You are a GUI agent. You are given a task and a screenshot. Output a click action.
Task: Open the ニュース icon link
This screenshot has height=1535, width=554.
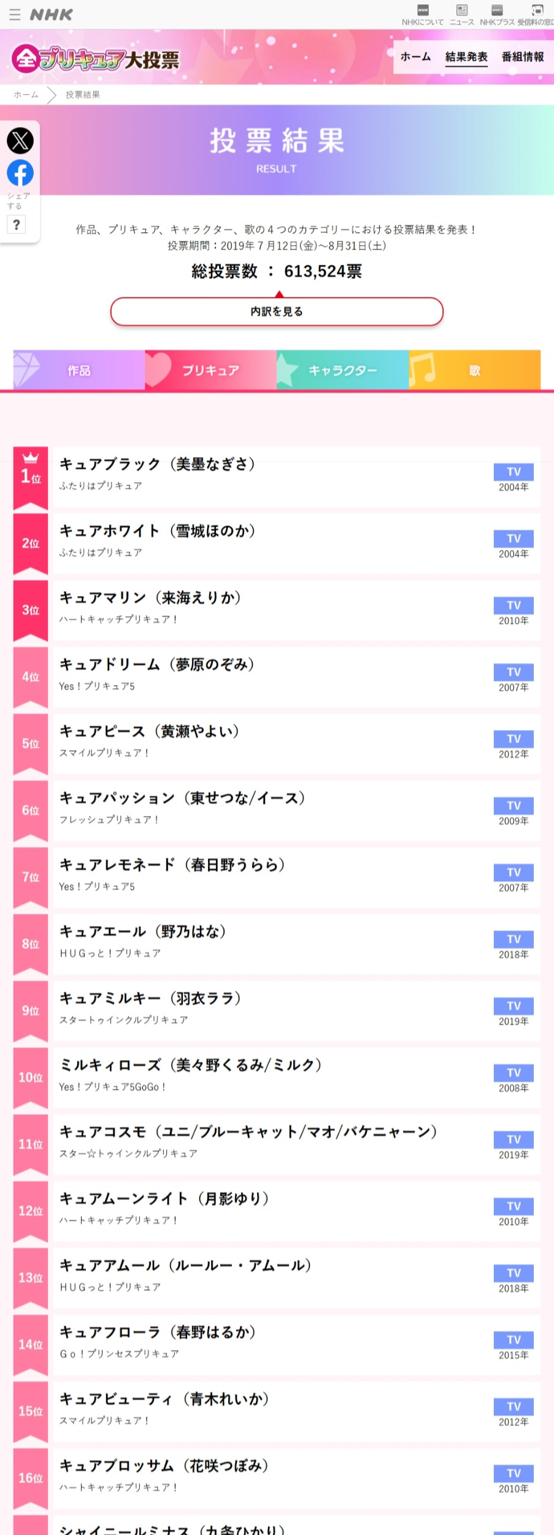point(462,15)
